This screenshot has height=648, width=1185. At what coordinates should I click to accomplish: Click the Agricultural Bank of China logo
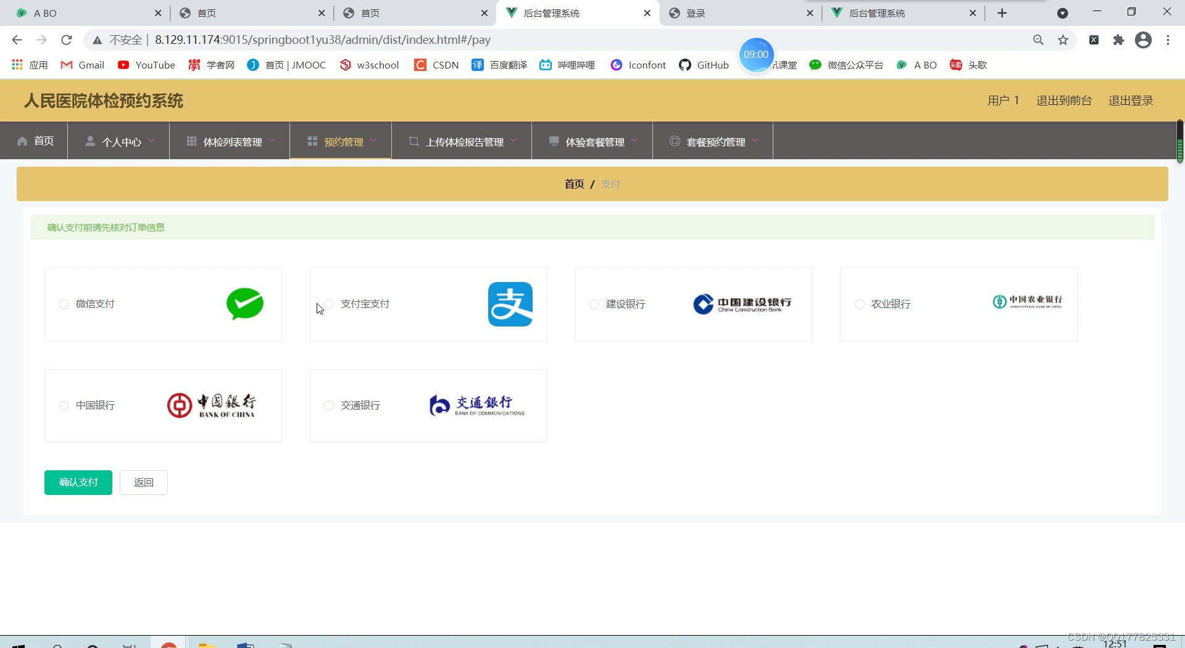1027,301
